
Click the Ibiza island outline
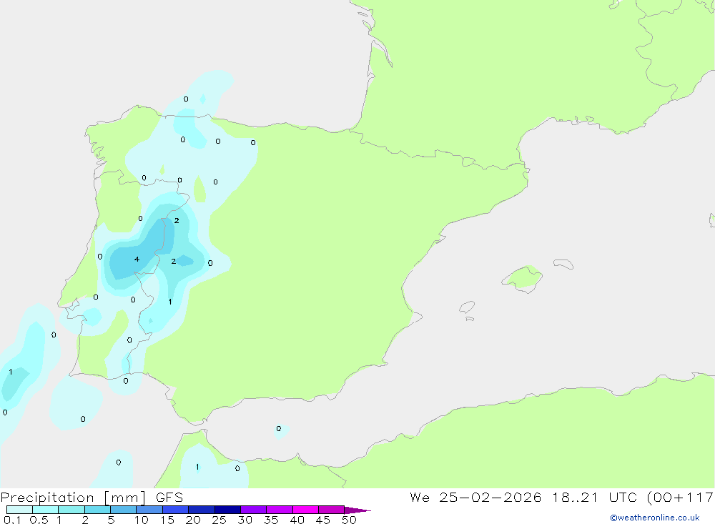click(x=467, y=307)
